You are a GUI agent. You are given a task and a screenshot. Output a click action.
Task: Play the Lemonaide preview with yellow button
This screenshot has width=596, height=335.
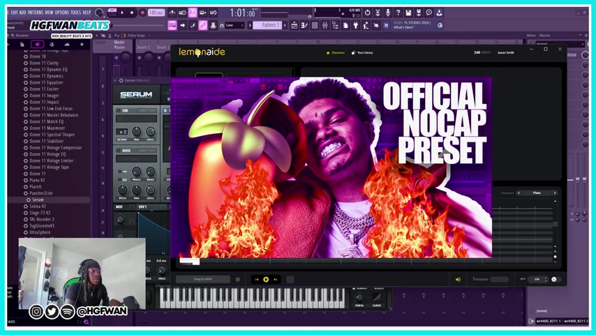click(x=266, y=279)
